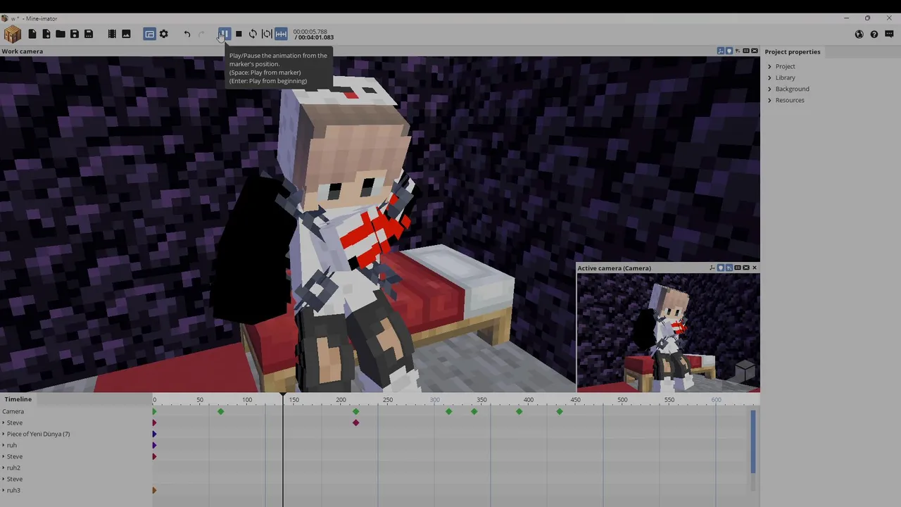Select Steve row between ruh2 and ruh3
901x507 pixels.
pos(76,479)
